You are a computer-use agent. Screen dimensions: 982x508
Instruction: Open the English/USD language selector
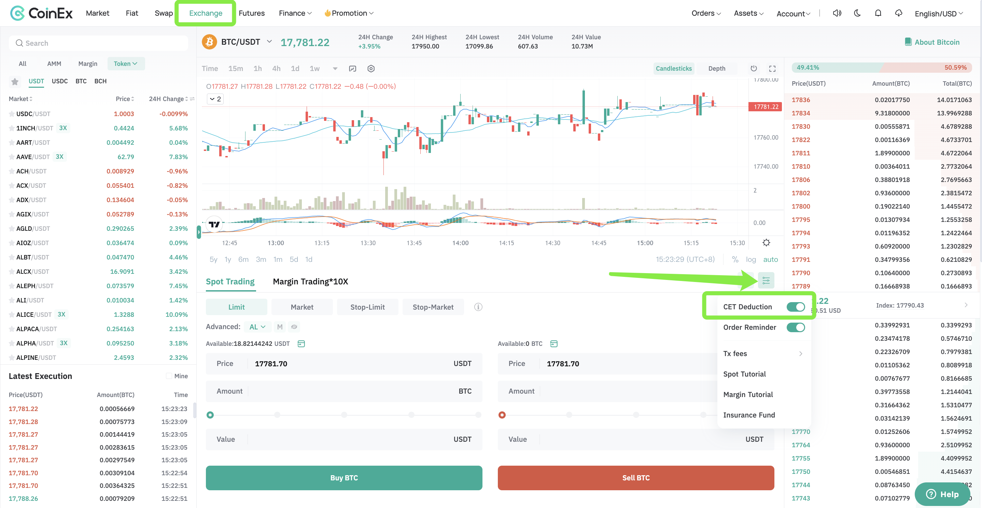[x=939, y=14]
